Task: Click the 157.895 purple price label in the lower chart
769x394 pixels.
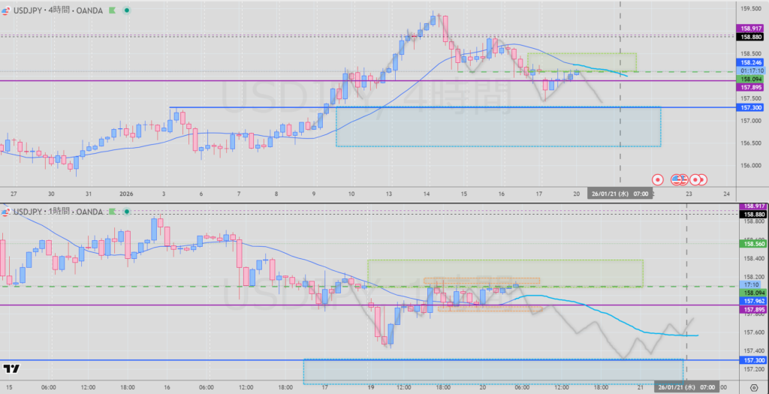Action: (x=752, y=310)
